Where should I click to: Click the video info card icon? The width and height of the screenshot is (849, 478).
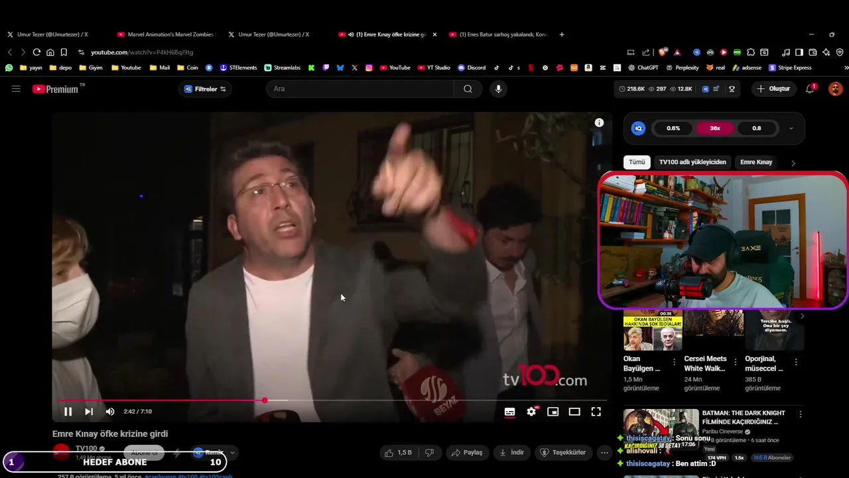[x=599, y=123]
